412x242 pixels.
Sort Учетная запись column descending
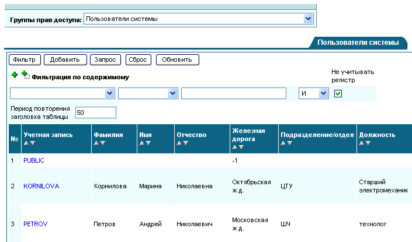[x=33, y=143]
